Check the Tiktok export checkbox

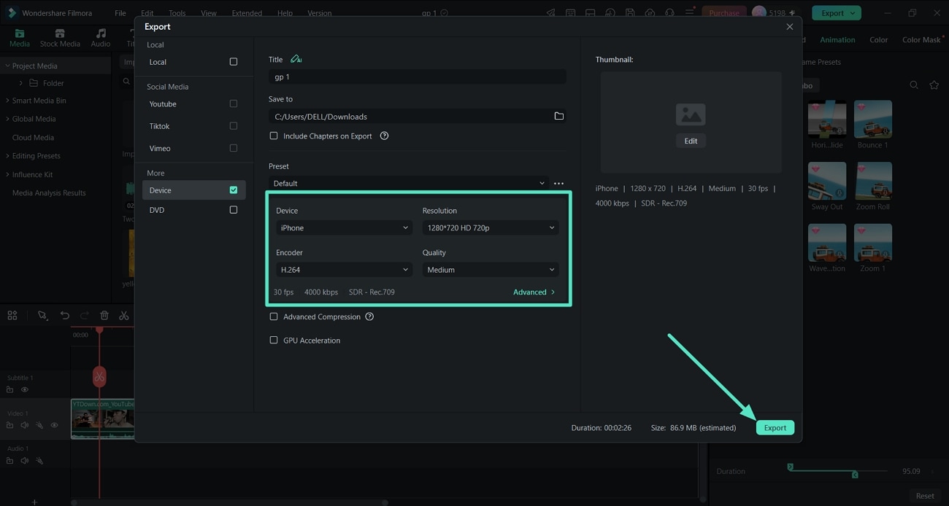(234, 126)
